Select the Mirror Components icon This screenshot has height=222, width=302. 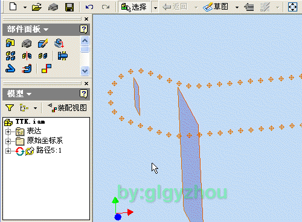pyautogui.click(x=27, y=55)
